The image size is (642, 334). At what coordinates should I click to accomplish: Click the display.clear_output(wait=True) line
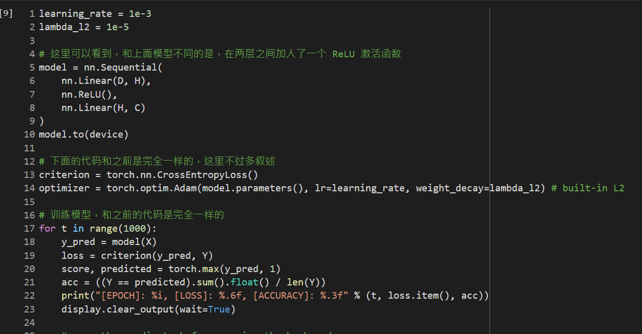pyautogui.click(x=148, y=309)
